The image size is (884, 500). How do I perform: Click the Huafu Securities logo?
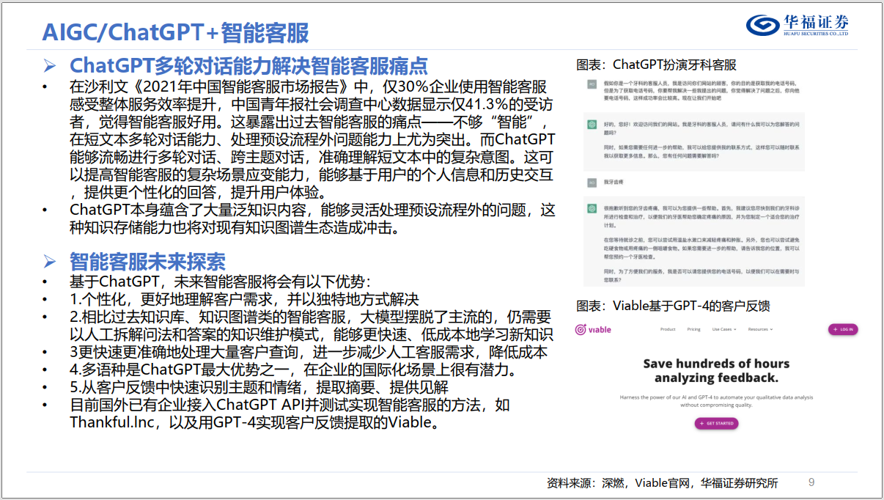798,24
